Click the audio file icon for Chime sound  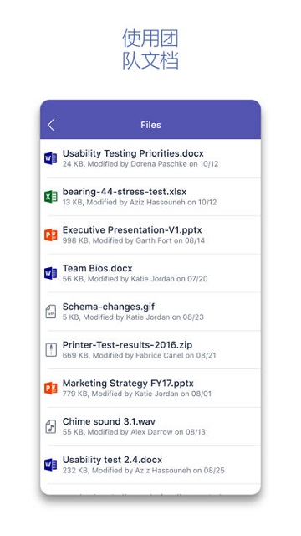[x=51, y=426]
